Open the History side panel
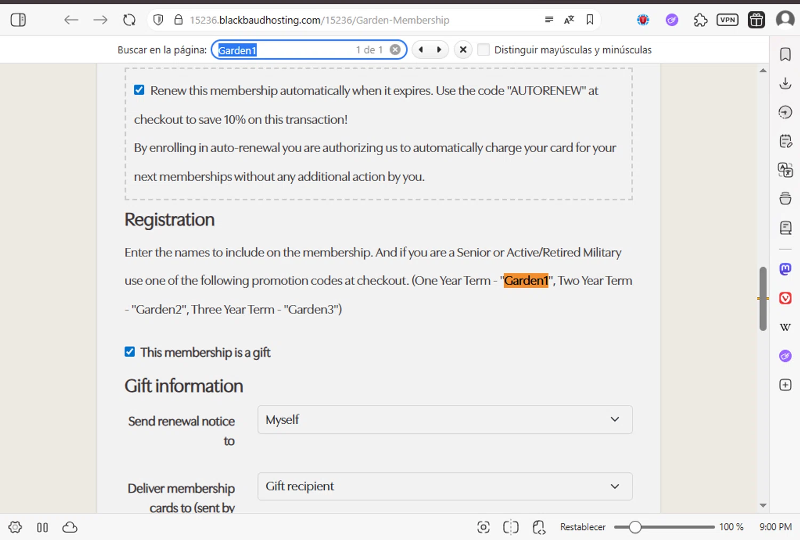Screen dimensions: 800x540 (785, 112)
